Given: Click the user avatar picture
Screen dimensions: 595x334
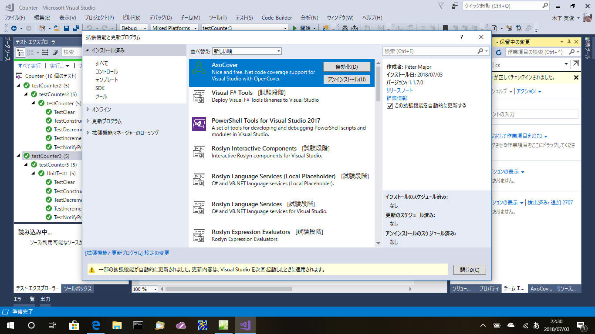Looking at the screenshot, I should tap(588, 18).
